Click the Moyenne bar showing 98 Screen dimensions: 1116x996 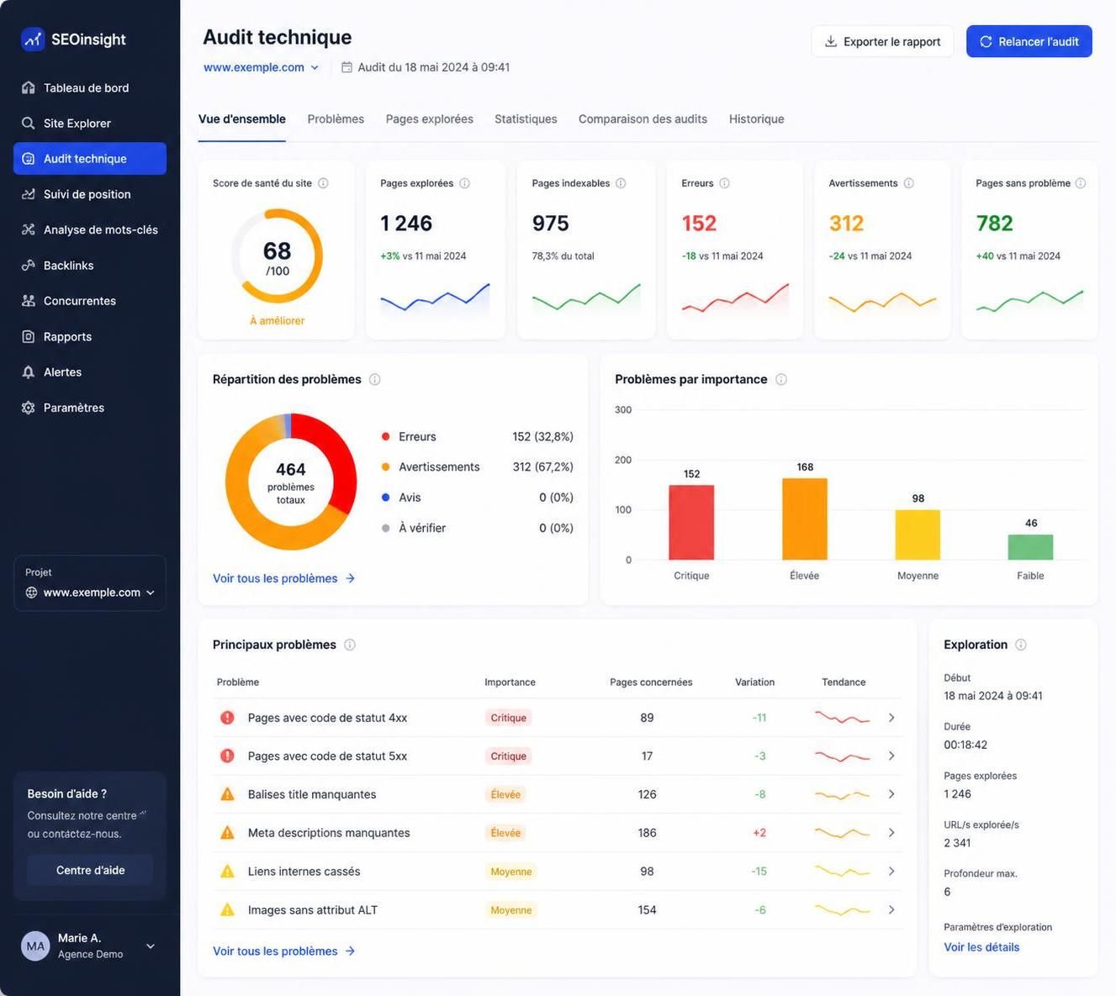918,535
